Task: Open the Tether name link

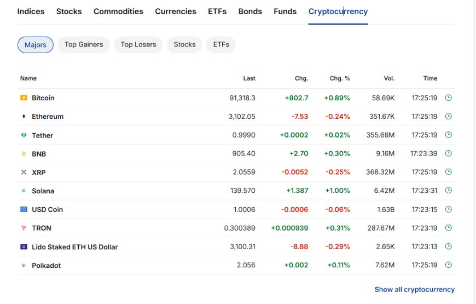Action: tap(43, 135)
